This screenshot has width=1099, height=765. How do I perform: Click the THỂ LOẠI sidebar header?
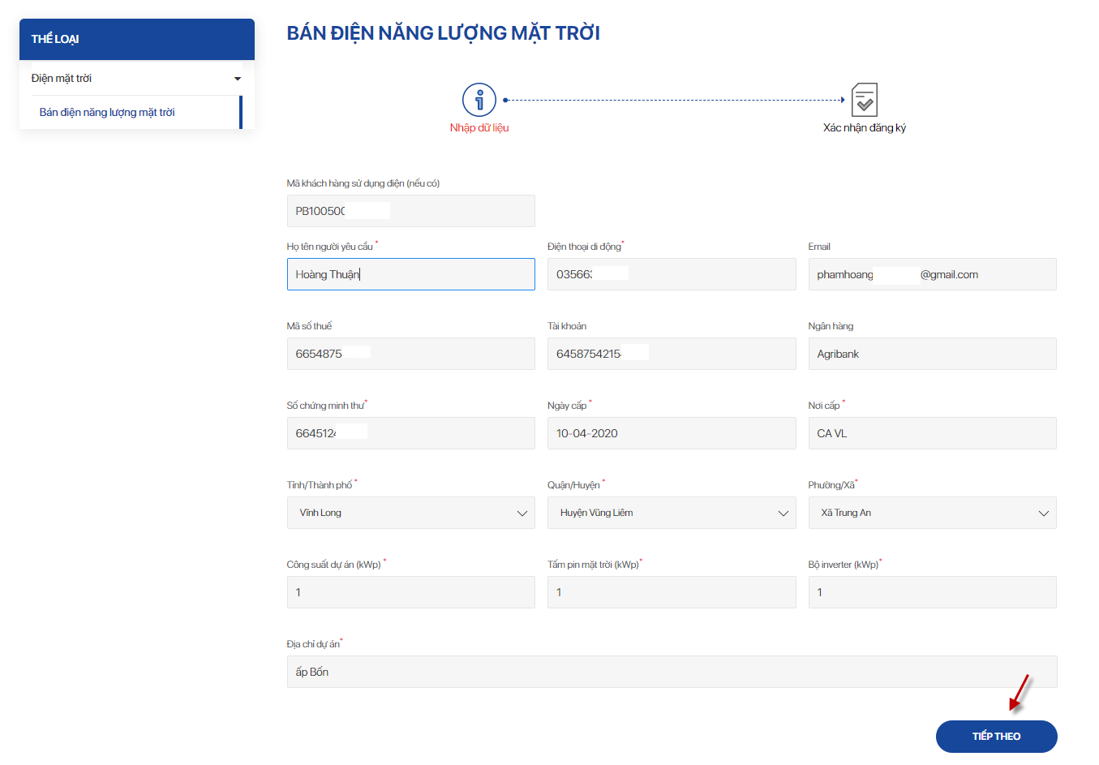pos(136,39)
